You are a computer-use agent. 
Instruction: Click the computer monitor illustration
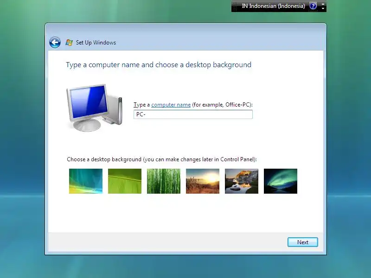point(94,107)
